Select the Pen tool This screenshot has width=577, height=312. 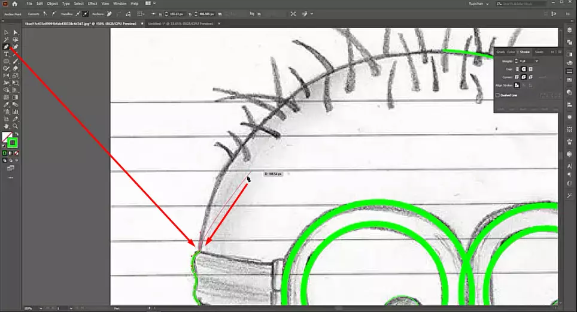pyautogui.click(x=6, y=47)
